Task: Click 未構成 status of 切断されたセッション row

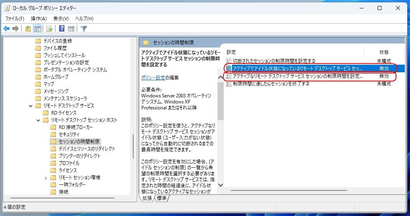Action: click(384, 61)
